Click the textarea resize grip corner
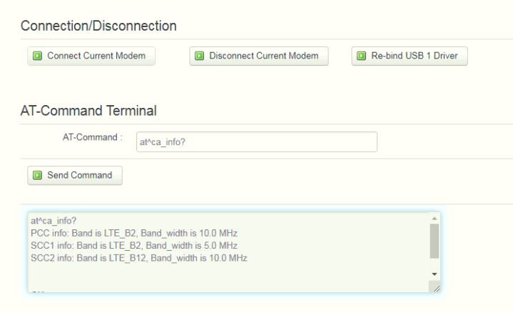This screenshot has height=313, width=513. click(435, 287)
